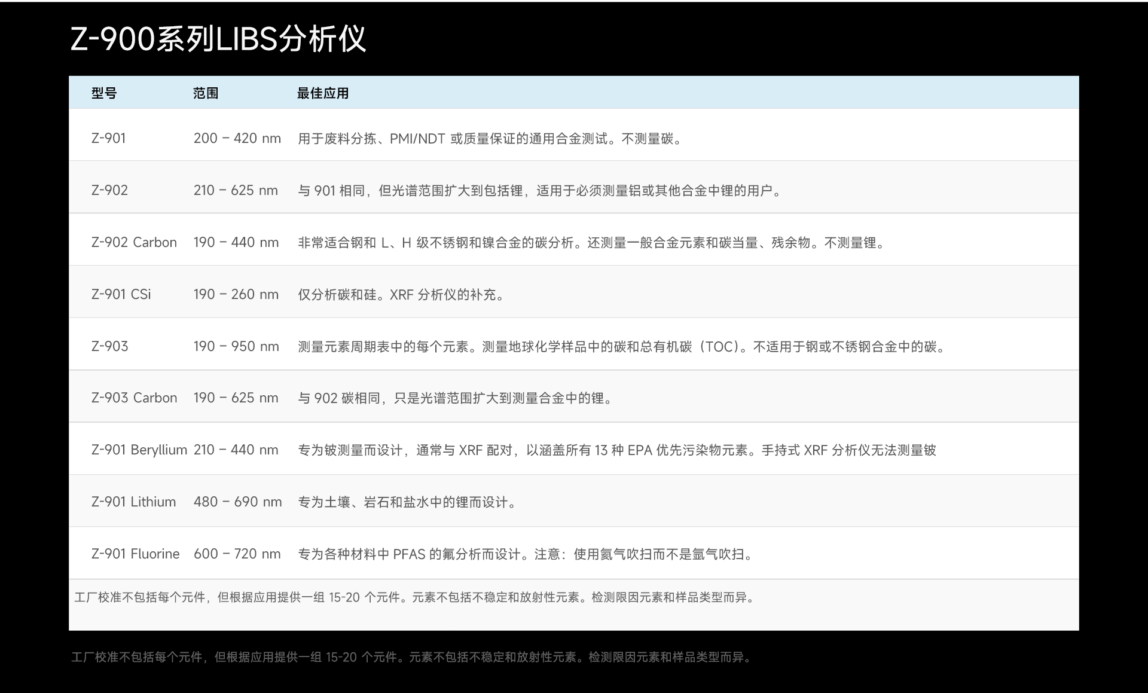Click the 210 – 440 nm range value
This screenshot has width=1148, height=693.
click(x=236, y=450)
